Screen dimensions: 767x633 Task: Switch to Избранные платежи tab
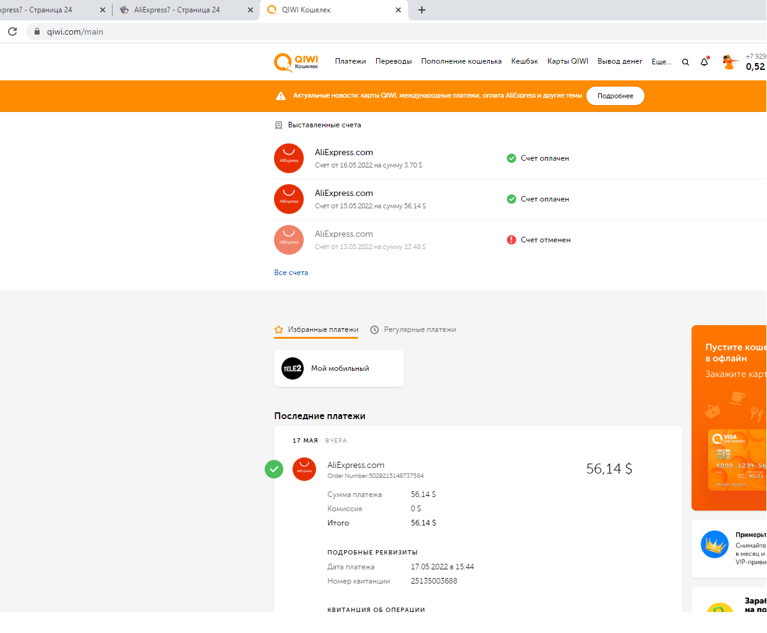click(317, 330)
